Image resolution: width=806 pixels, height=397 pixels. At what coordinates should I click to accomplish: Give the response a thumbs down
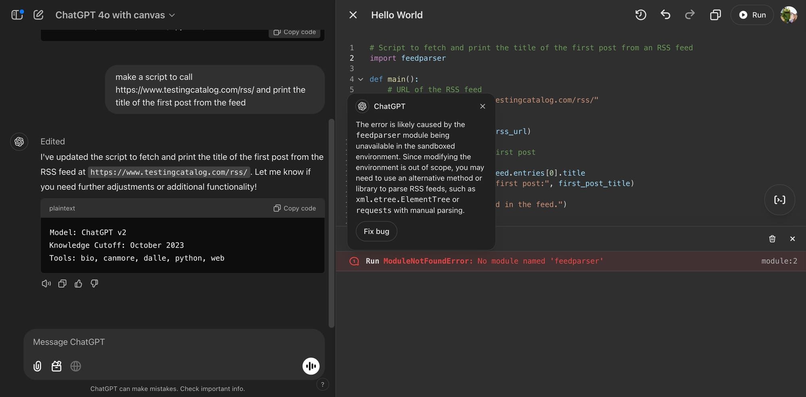click(94, 284)
